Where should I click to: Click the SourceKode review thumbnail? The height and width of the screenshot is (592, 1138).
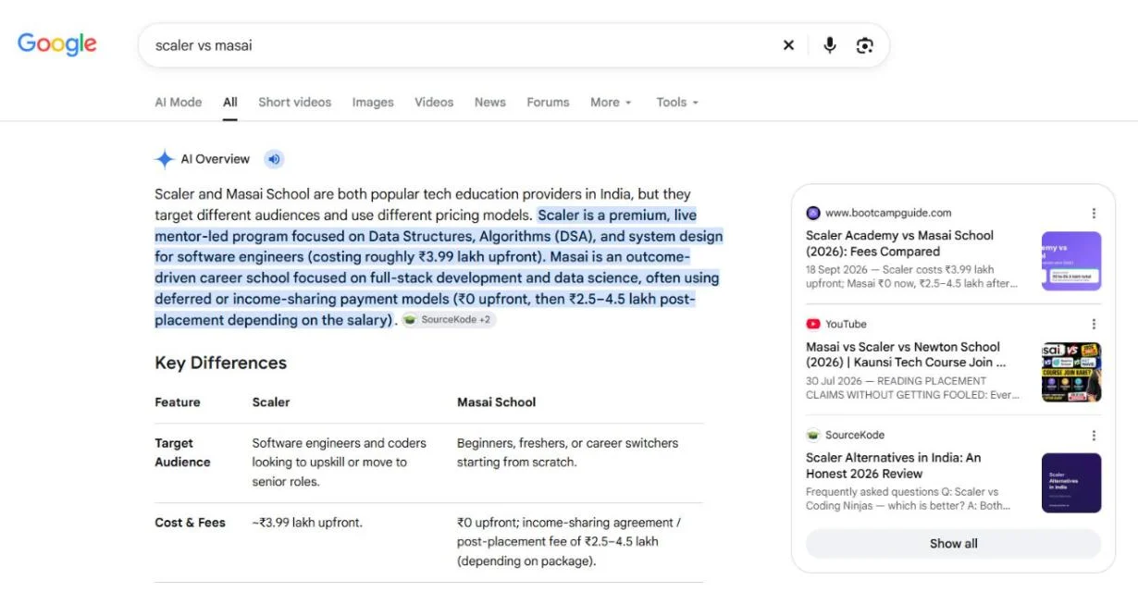[x=1071, y=483]
